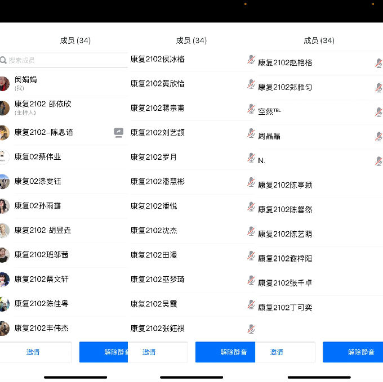Click the muted microphone icon beside 周晶晶
Screen dimensions: 383x382
pos(379,137)
